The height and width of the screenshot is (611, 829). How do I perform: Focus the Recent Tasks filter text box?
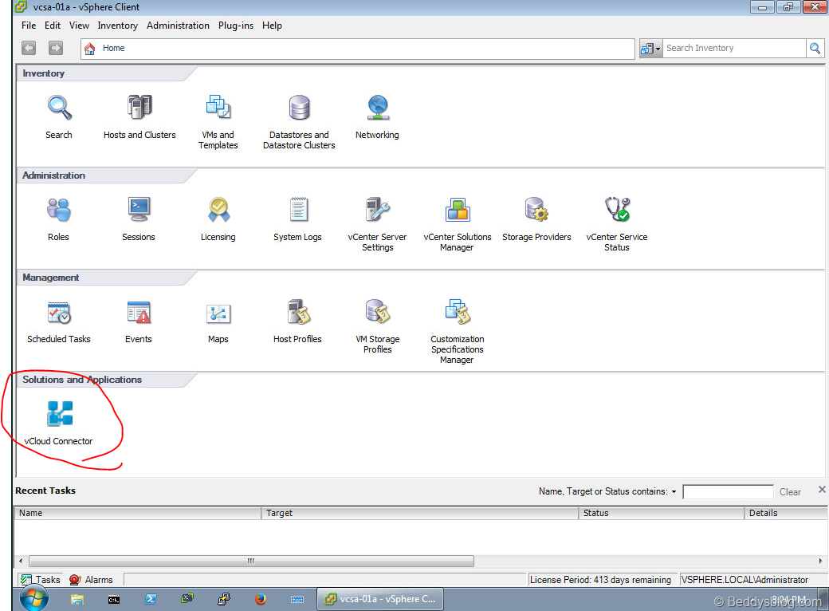[x=728, y=492]
